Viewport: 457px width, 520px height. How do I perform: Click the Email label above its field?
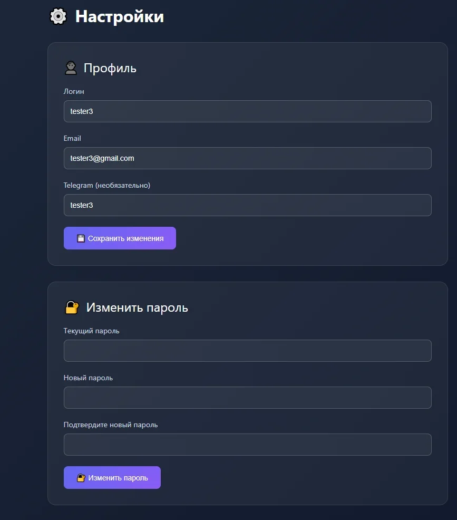coord(72,138)
